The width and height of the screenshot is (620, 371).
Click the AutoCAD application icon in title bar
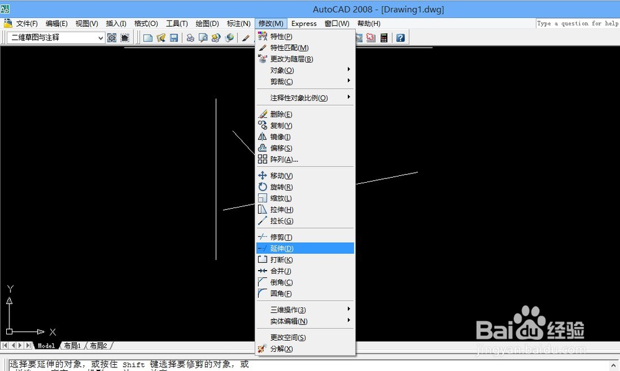point(5,9)
